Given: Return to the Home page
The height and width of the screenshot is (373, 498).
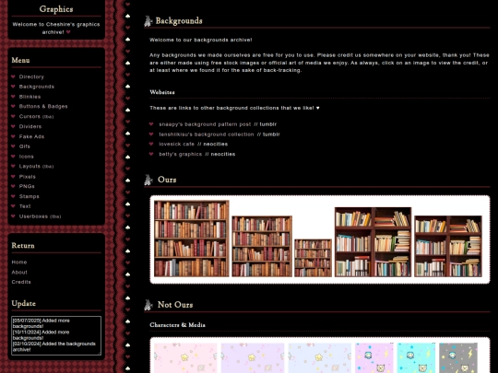Looking at the screenshot, I should point(19,262).
